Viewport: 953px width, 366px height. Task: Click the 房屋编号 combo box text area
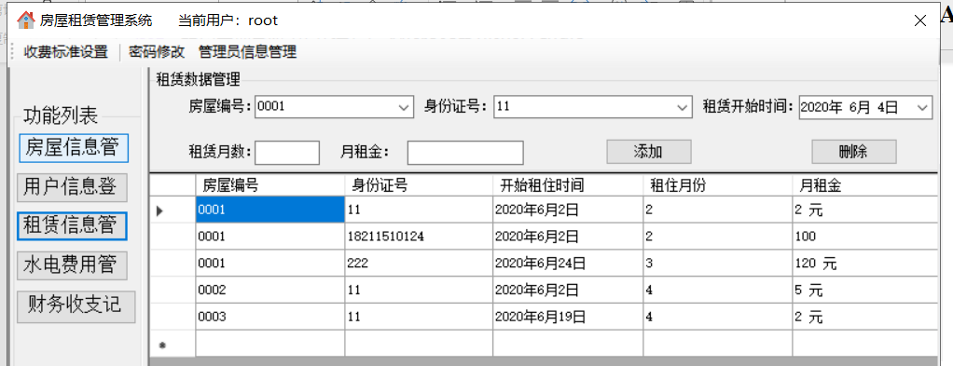[x=326, y=107]
